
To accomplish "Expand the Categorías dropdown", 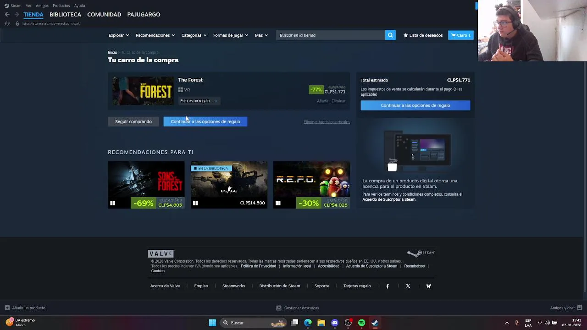I will pos(194,35).
